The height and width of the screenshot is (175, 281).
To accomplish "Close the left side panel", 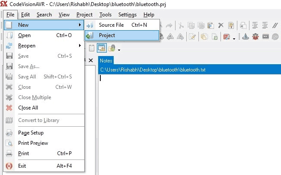I will [91, 61].
